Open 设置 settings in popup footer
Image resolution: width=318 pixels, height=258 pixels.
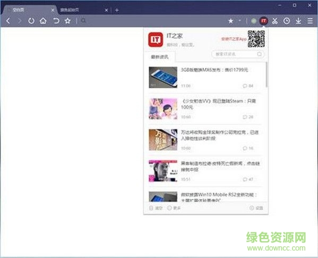pos(256,208)
